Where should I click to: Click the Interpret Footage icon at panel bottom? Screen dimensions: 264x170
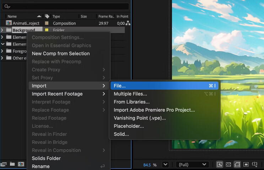(x=4, y=164)
